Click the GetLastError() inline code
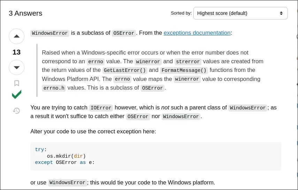298x190 pixels. click(x=125, y=70)
